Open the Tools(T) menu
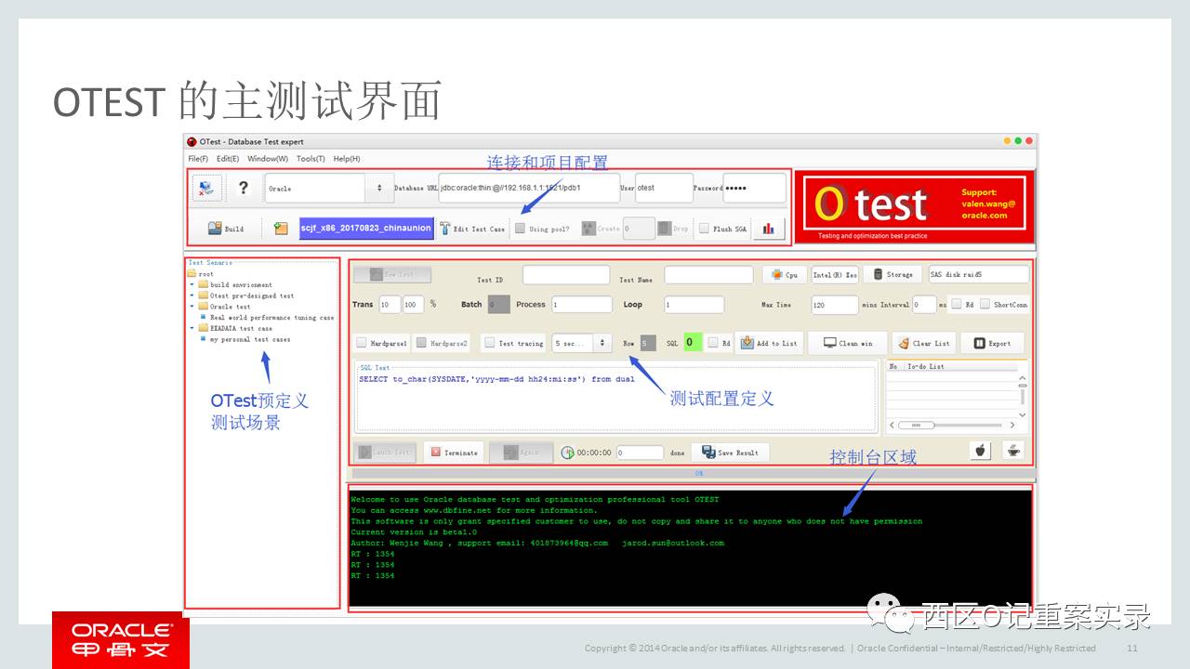The width and height of the screenshot is (1190, 669). [311, 159]
